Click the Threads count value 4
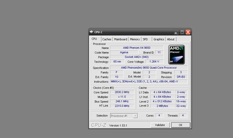Viewport: 233px width, 138px height. click(x=183, y=115)
